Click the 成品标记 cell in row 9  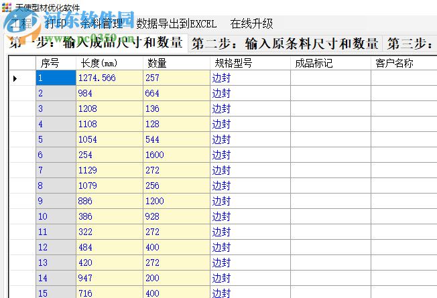pyautogui.click(x=331, y=201)
